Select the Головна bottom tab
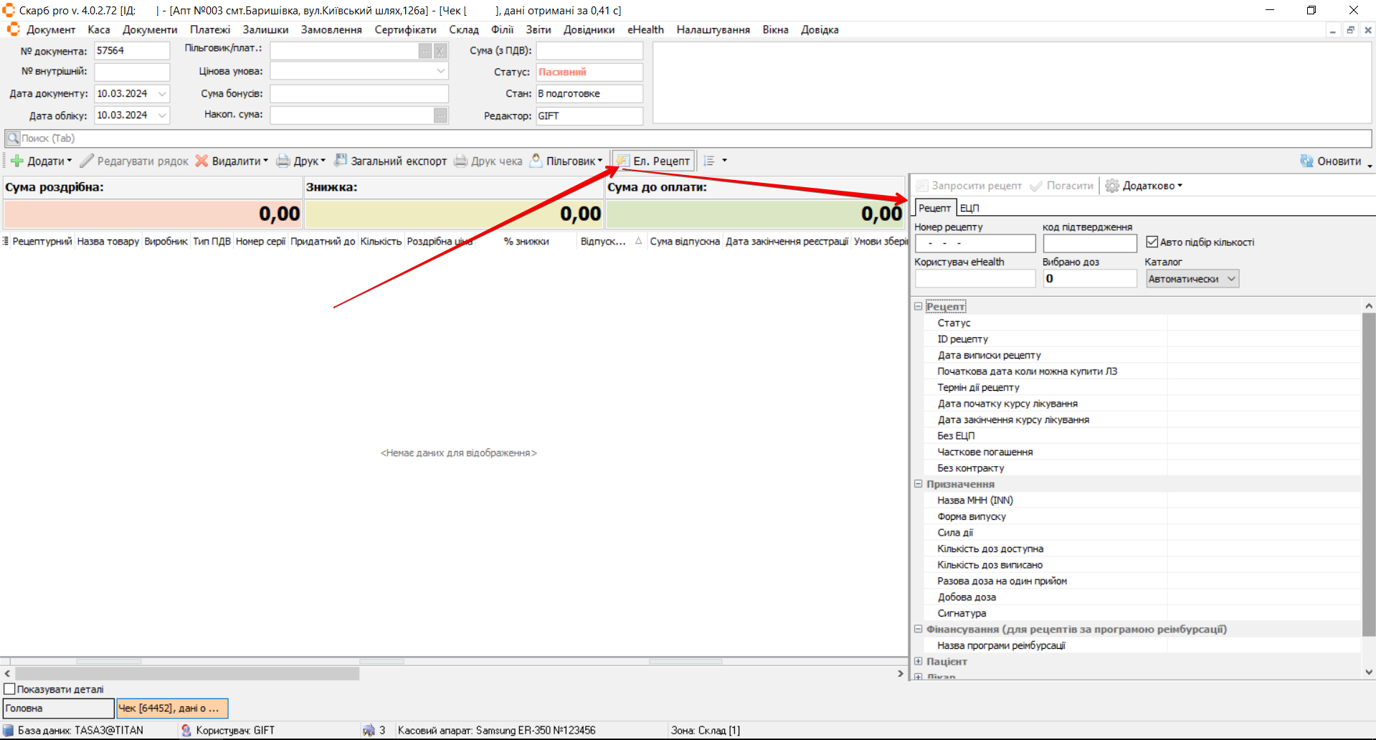 coord(58,708)
